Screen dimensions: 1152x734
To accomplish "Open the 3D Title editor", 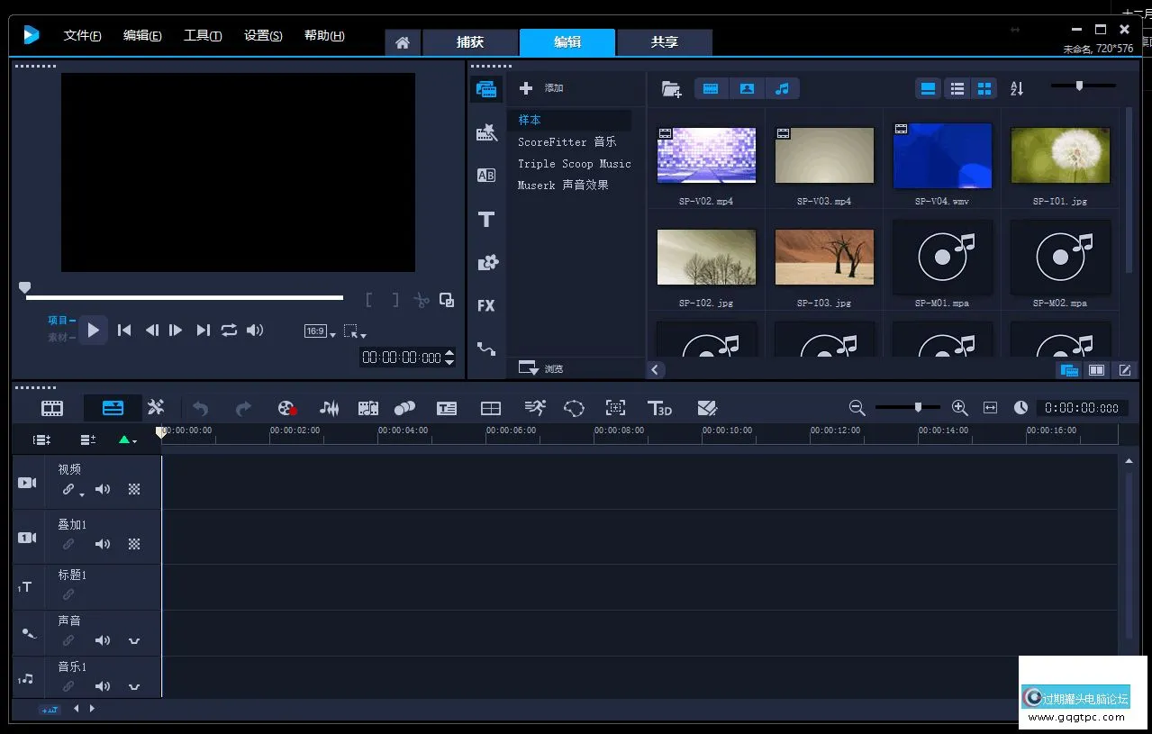I will [x=659, y=409].
